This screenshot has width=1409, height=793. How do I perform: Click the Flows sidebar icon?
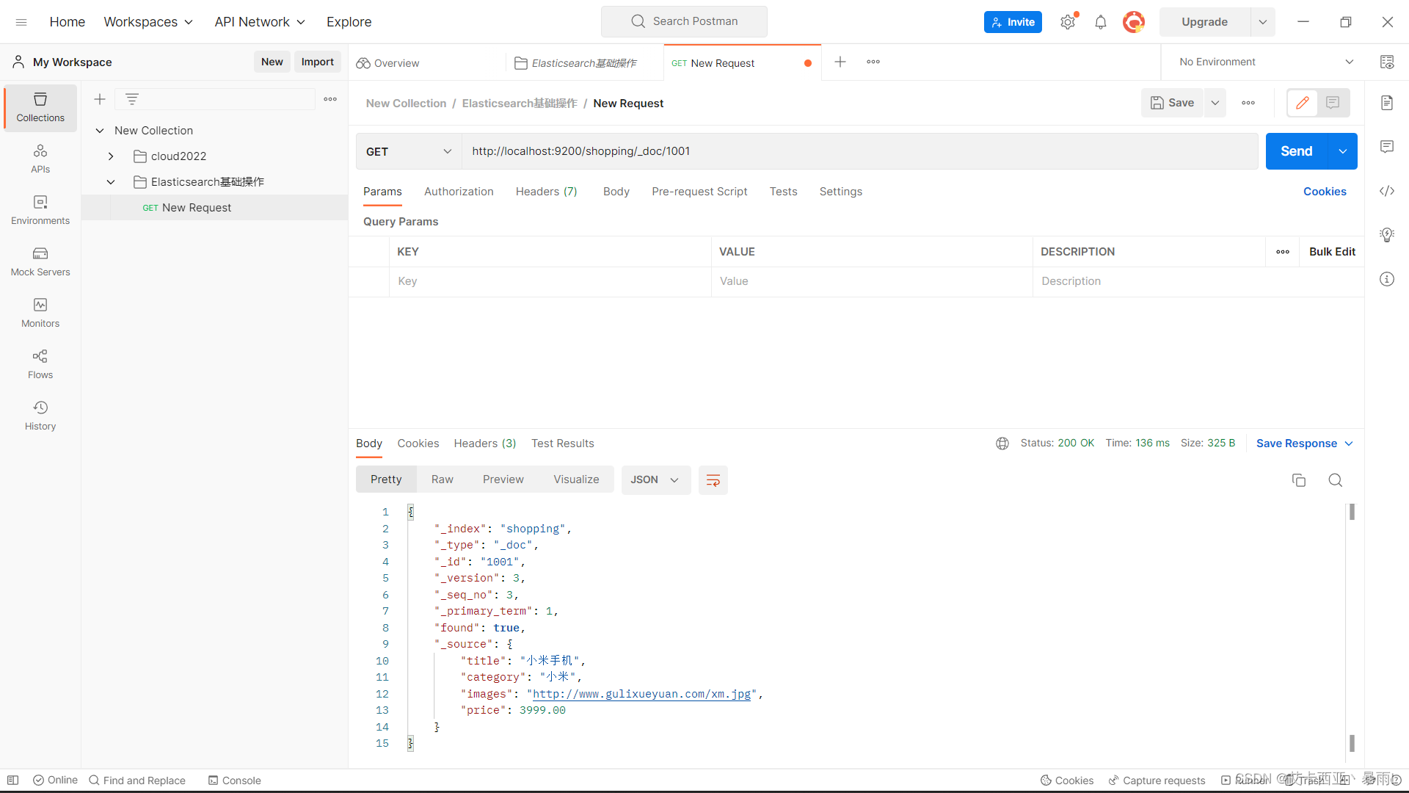tap(39, 362)
